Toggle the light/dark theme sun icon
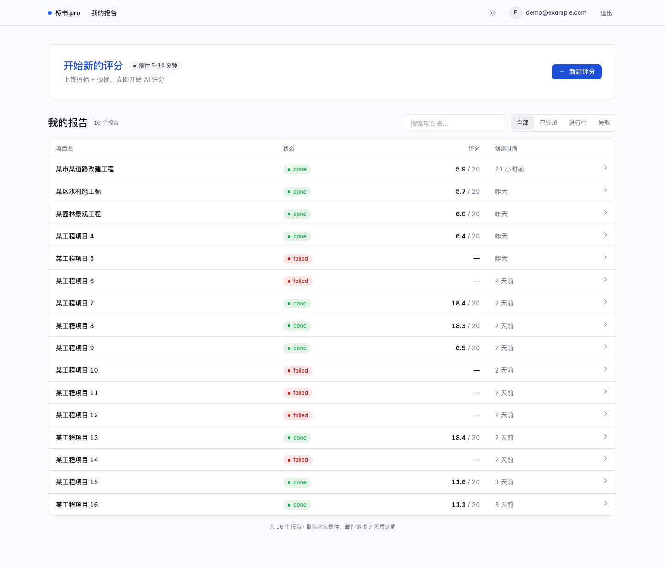 [493, 13]
